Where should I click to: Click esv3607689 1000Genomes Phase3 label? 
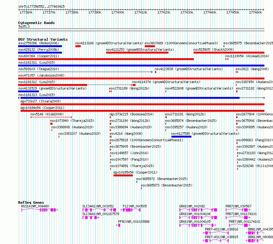(181, 43)
